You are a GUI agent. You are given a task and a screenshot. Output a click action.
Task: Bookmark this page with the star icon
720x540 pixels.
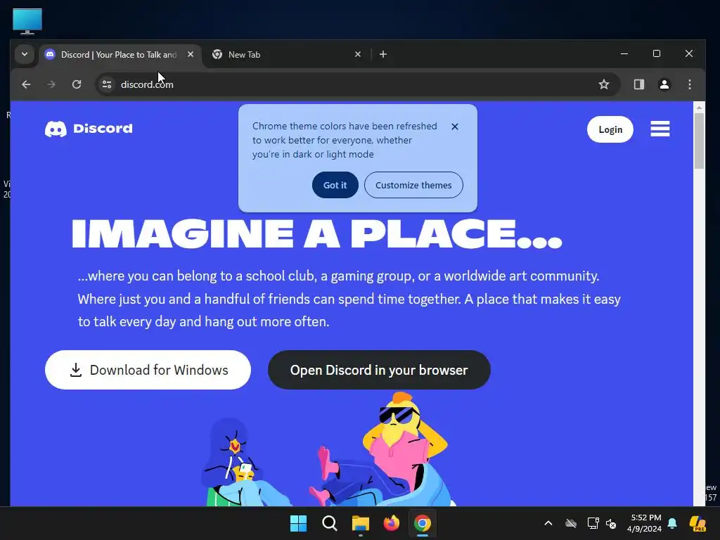point(604,84)
